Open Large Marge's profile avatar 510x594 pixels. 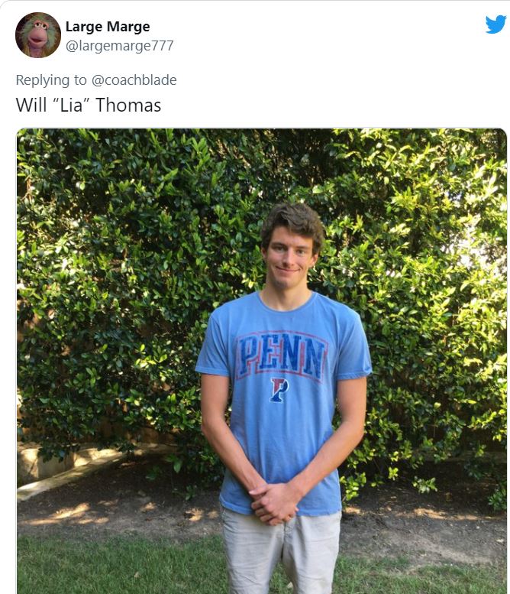click(37, 35)
